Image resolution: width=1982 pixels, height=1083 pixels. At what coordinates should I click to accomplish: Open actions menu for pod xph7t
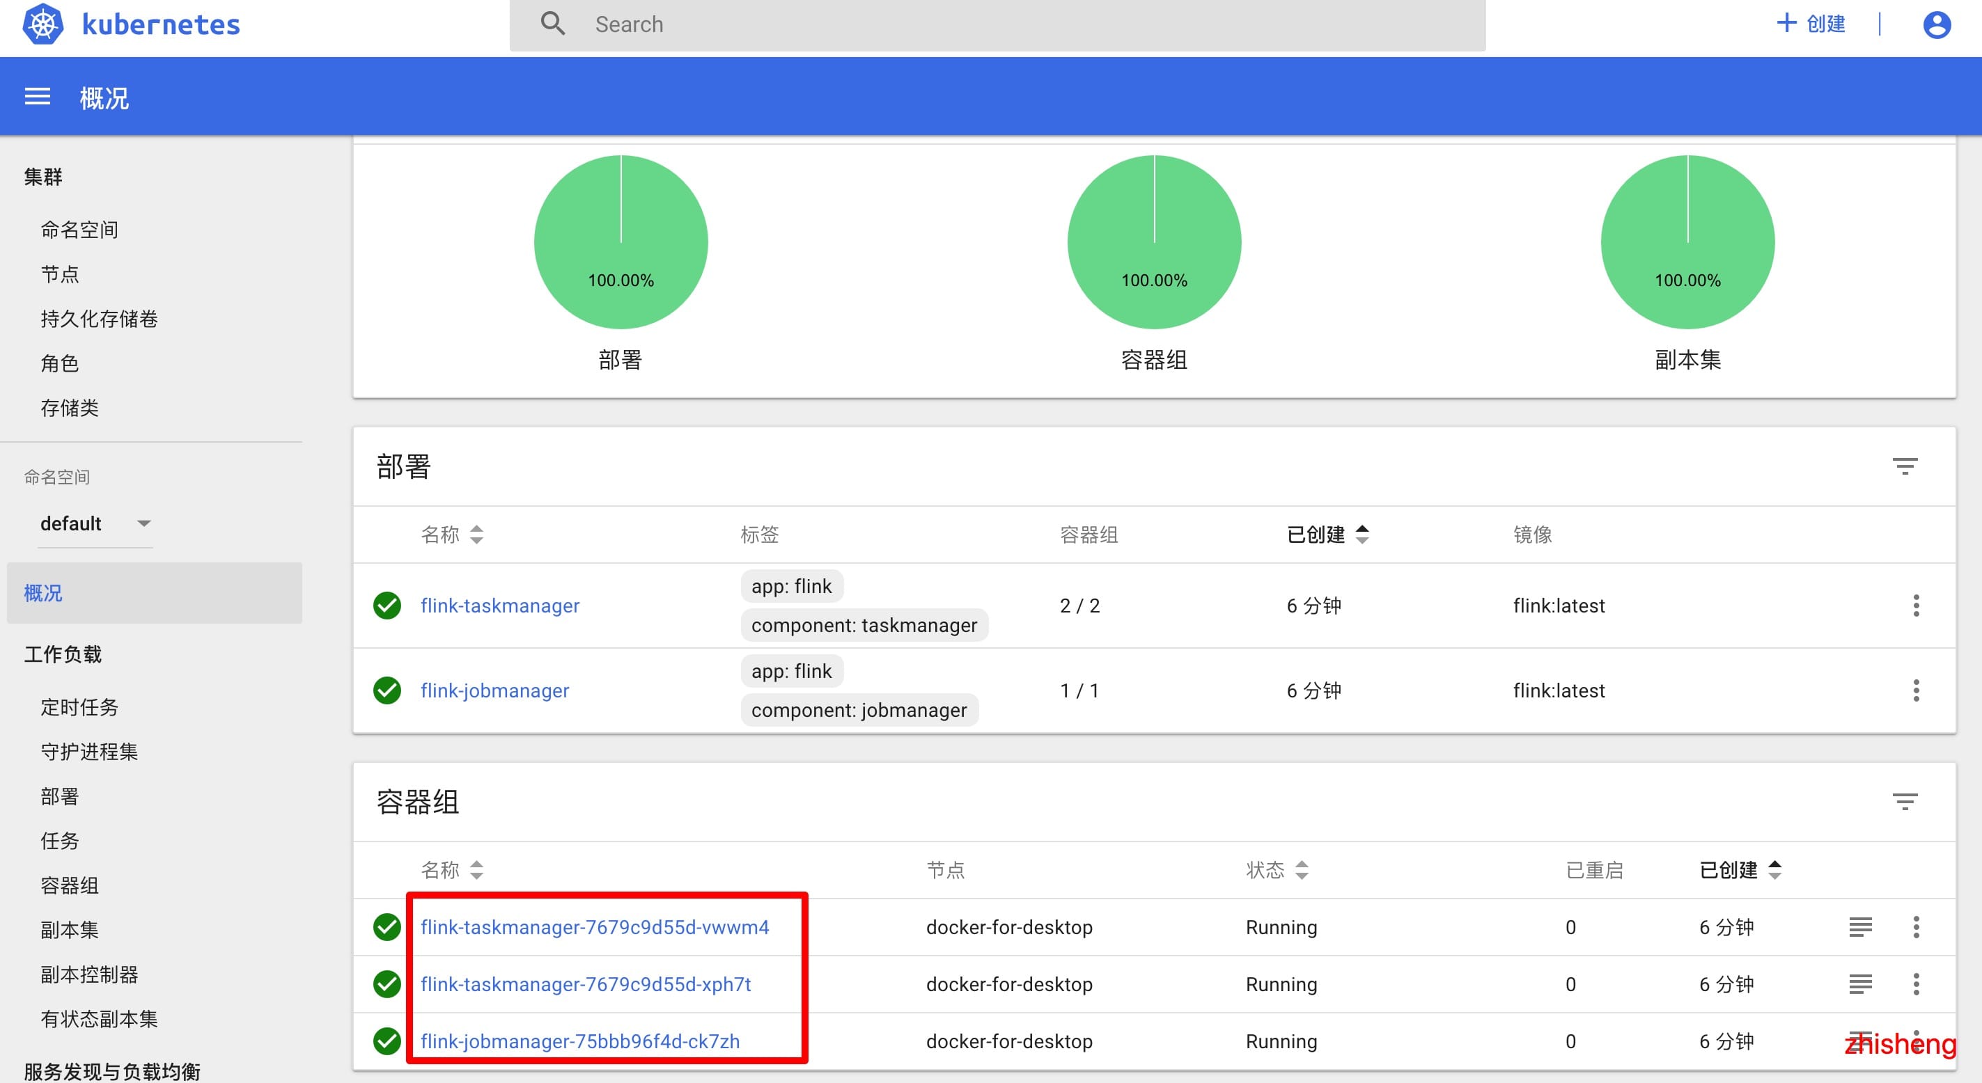point(1916,983)
